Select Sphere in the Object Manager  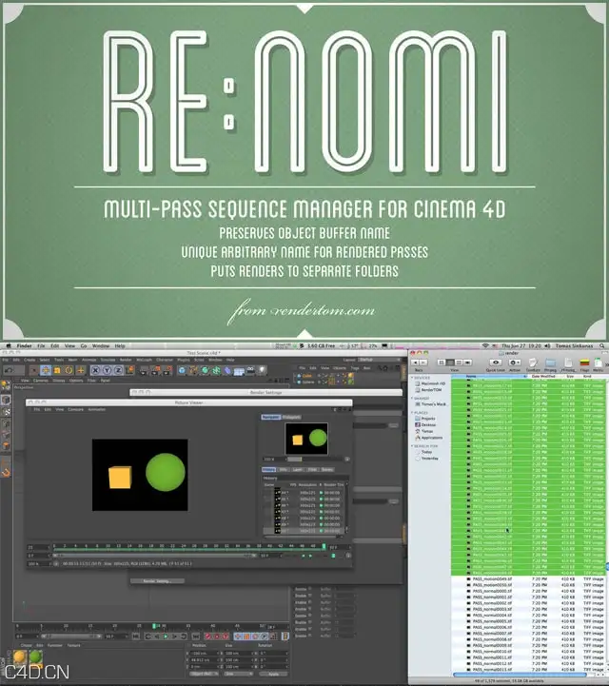point(309,382)
